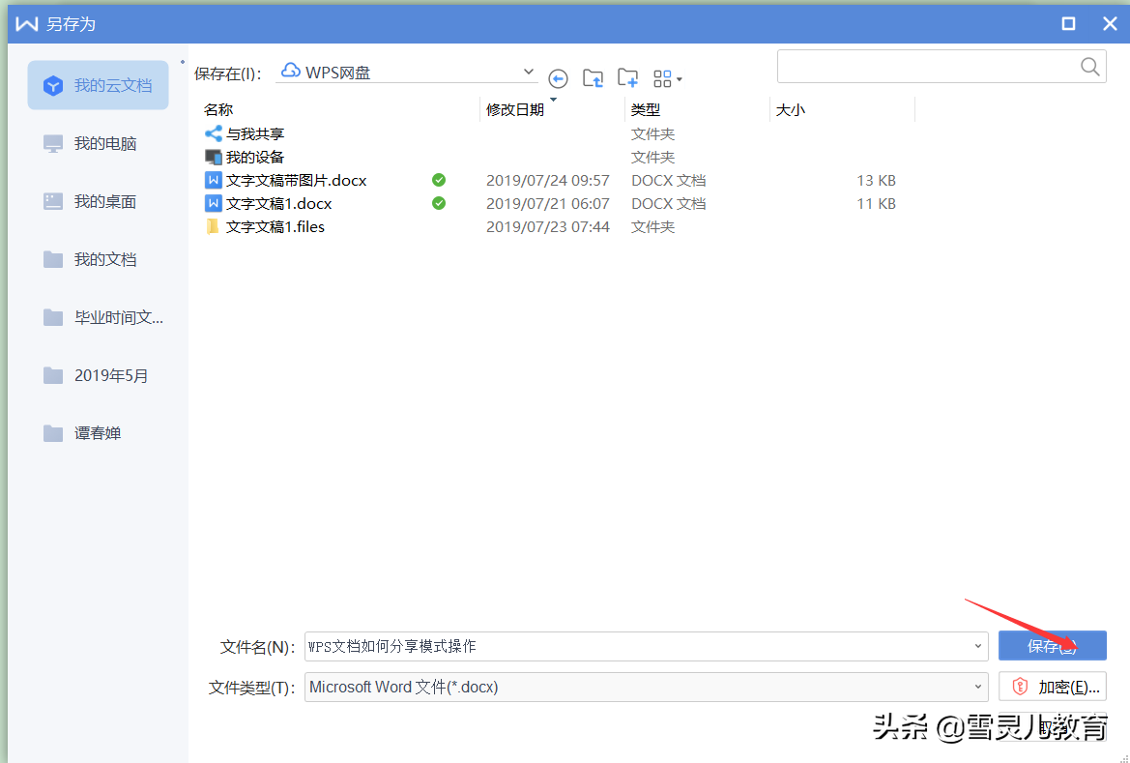Image resolution: width=1130 pixels, height=763 pixels.
Task: Click the device icon beside 我的设备
Action: point(214,157)
